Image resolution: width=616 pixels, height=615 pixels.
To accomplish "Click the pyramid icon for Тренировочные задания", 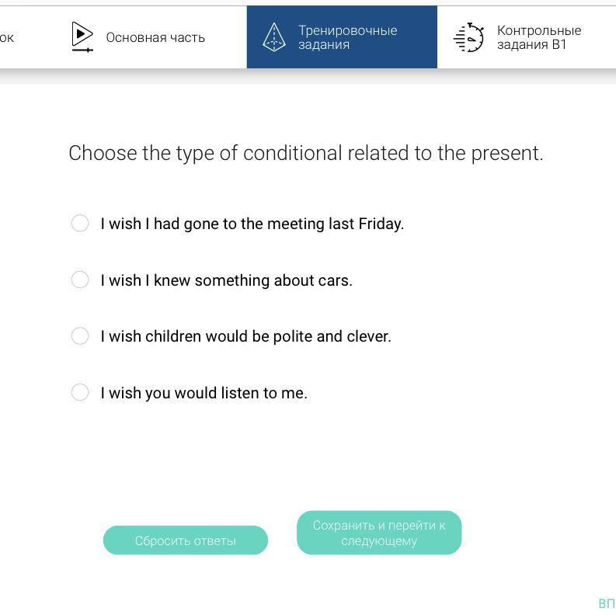I will 274,37.
